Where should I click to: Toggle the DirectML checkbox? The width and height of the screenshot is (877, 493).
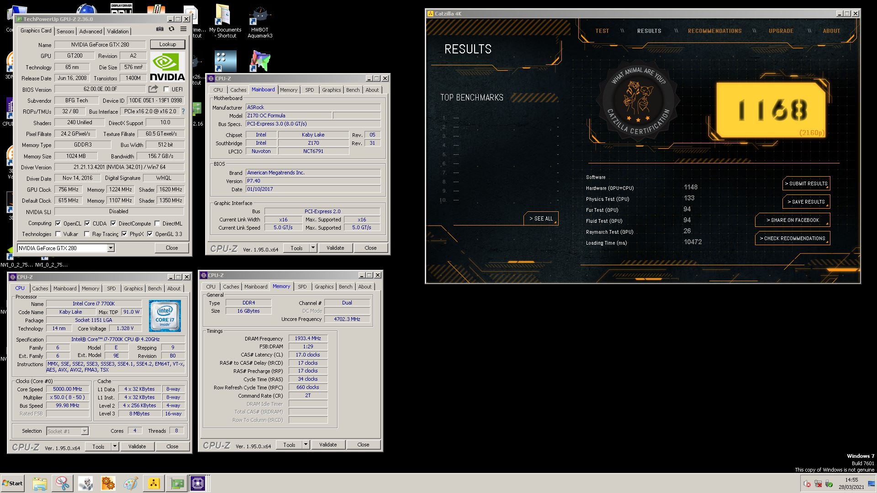point(157,224)
